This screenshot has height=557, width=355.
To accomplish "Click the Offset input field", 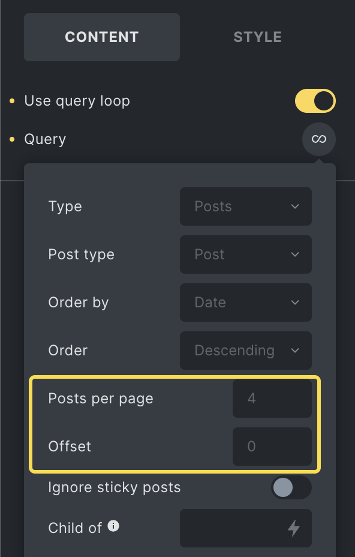I will pyautogui.click(x=272, y=446).
